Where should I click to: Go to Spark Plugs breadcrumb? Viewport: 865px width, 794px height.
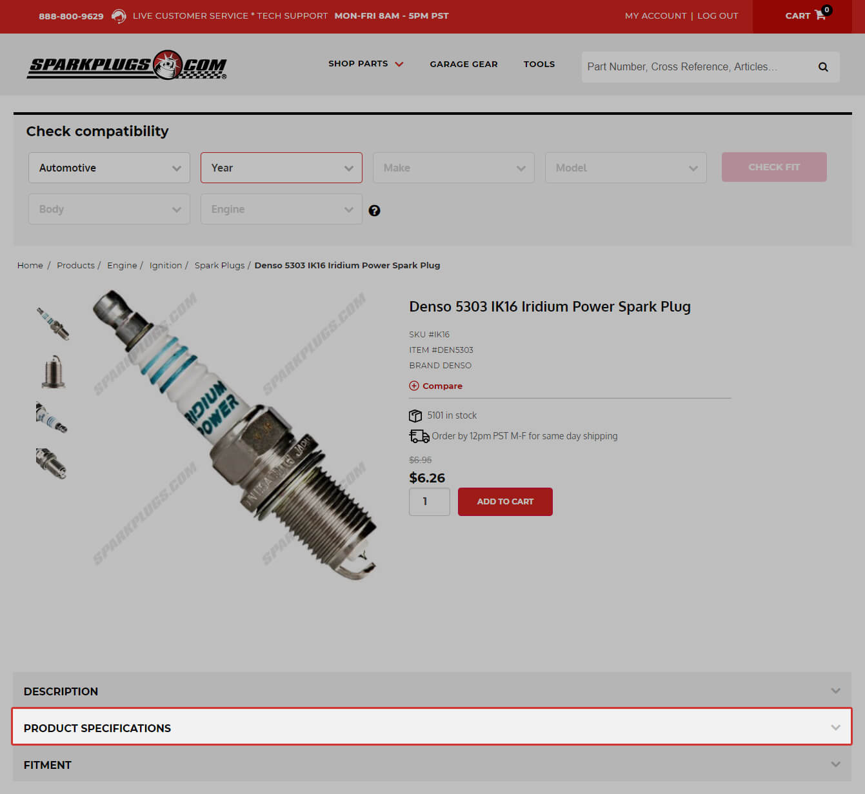click(x=220, y=265)
